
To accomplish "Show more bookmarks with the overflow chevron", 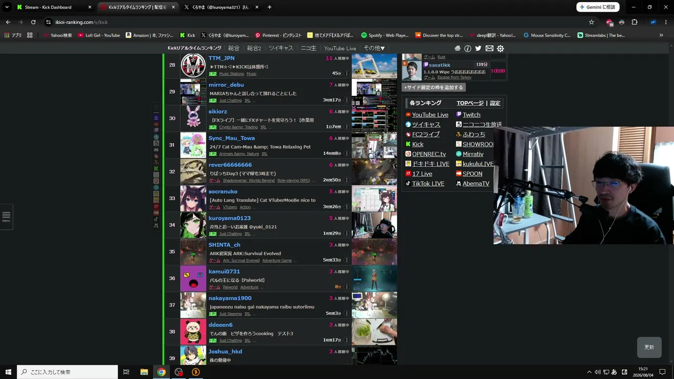I will coord(661,35).
